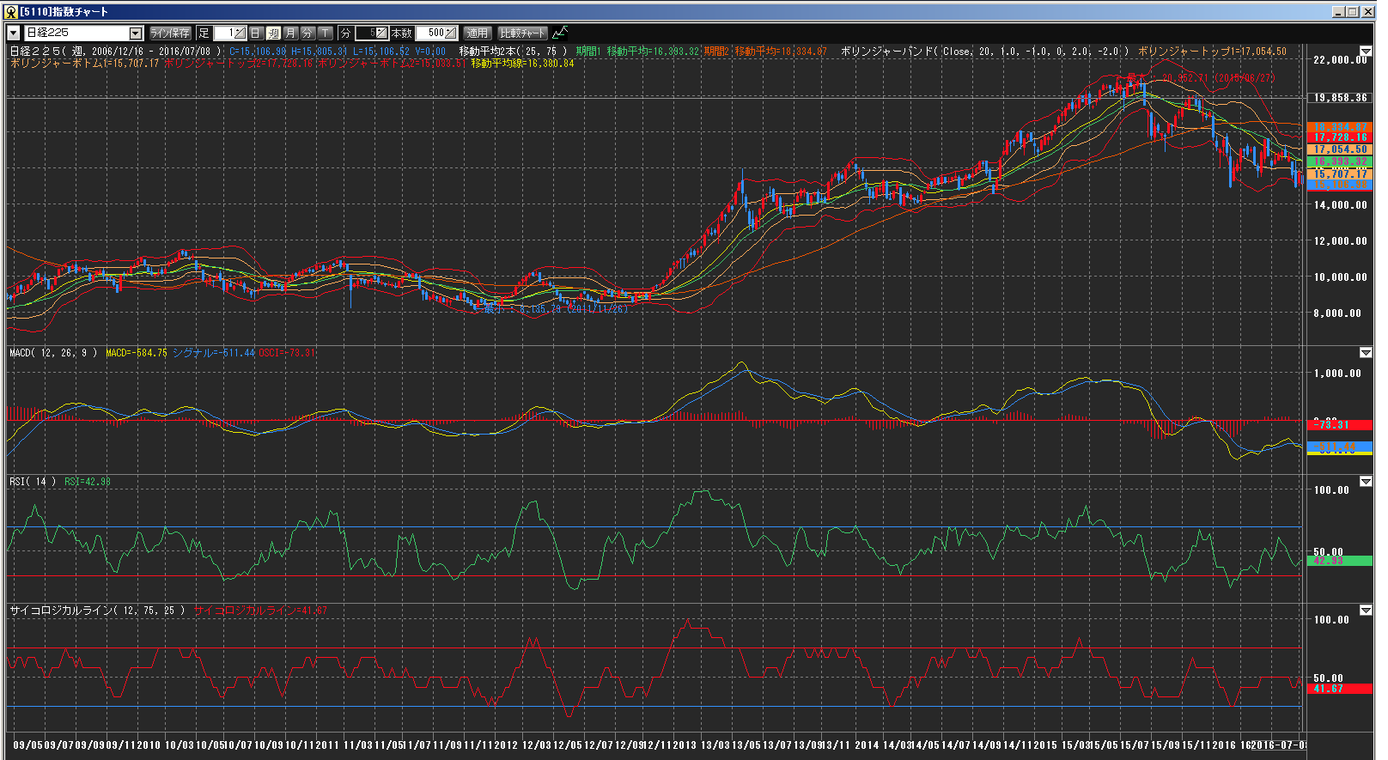Switch to 月 (monthly) timeframe
This screenshot has height=760, width=1388.
[x=290, y=33]
